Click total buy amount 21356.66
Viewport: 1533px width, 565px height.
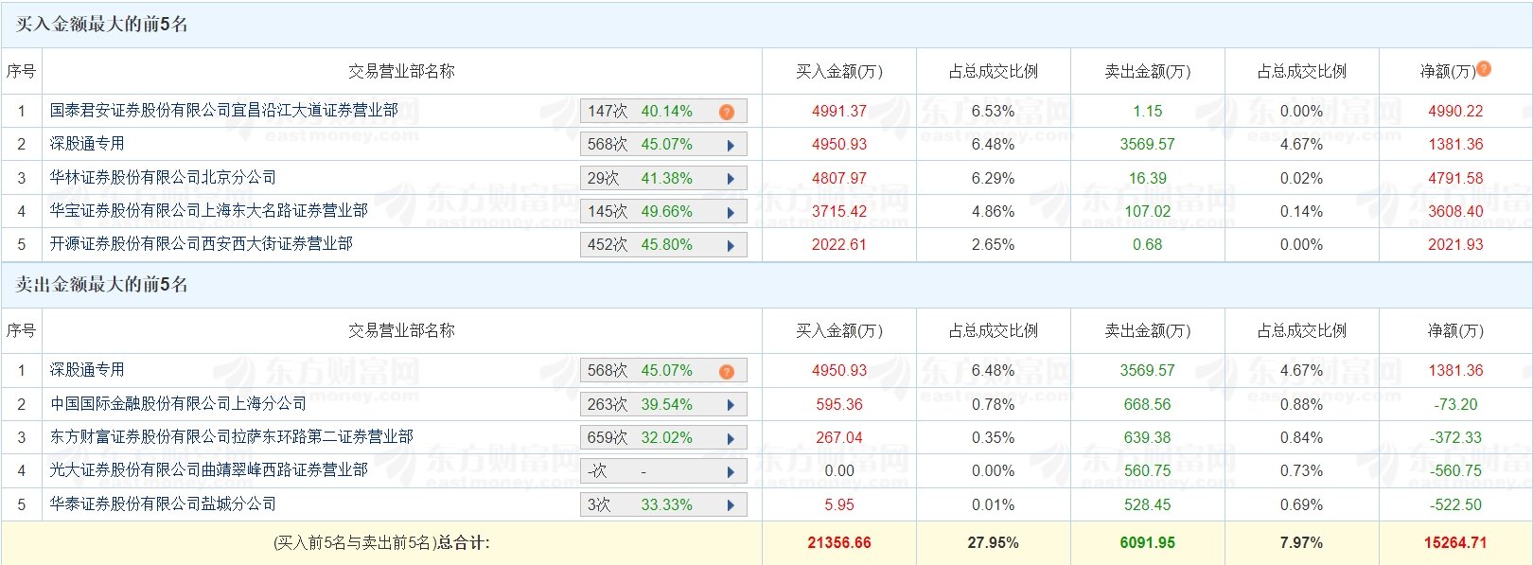pyautogui.click(x=839, y=543)
